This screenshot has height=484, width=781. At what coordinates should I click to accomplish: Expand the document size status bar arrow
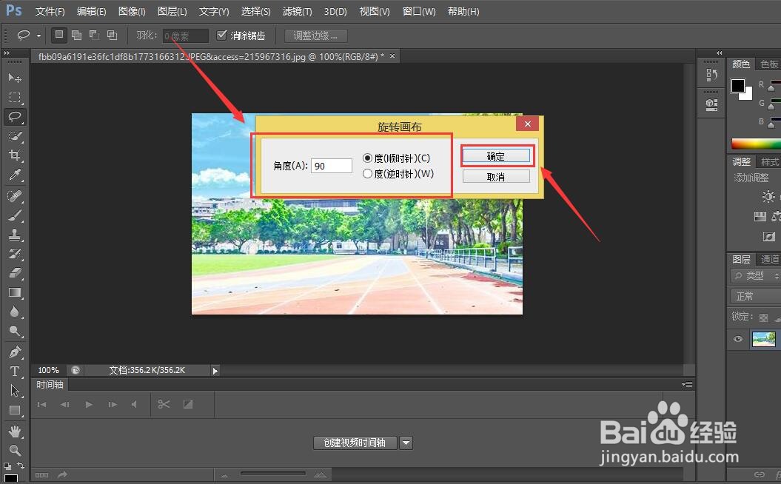[215, 370]
